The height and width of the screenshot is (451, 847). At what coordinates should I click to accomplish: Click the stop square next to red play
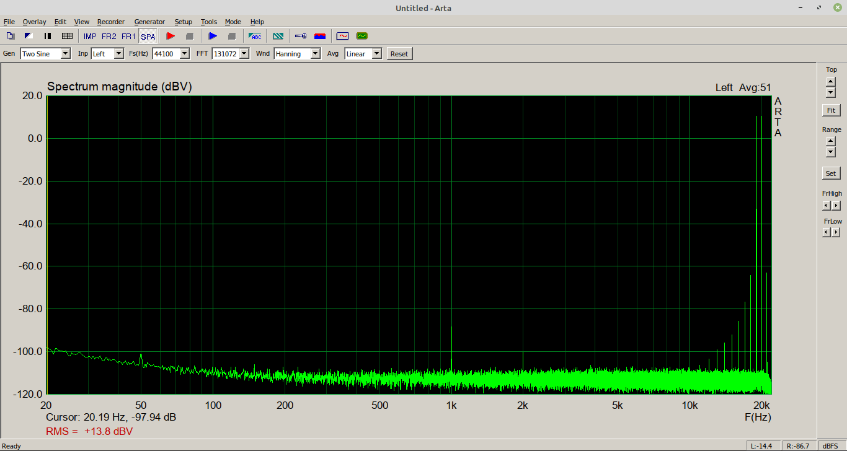[x=190, y=36]
